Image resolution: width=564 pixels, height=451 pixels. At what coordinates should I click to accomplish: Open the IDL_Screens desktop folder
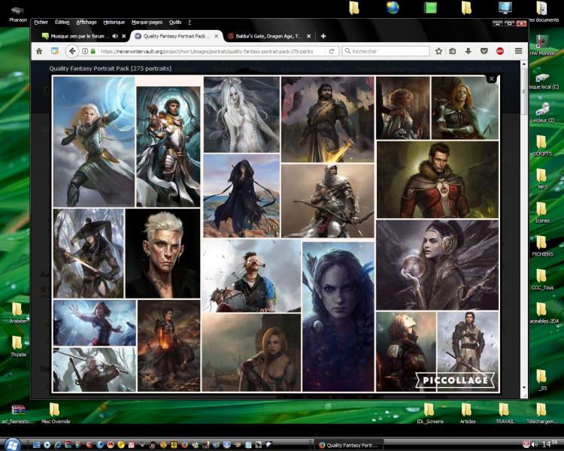tap(430, 413)
